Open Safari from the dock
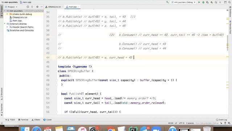The width and height of the screenshot is (232, 131). coord(37,129)
